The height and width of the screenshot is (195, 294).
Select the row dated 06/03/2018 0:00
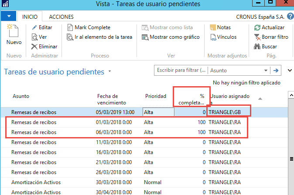(144, 132)
